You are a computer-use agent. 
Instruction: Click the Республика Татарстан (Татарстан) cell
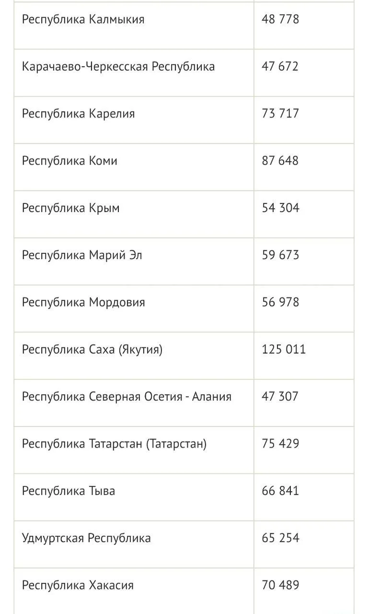(114, 444)
